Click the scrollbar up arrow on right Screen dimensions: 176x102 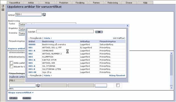(x=171, y=53)
